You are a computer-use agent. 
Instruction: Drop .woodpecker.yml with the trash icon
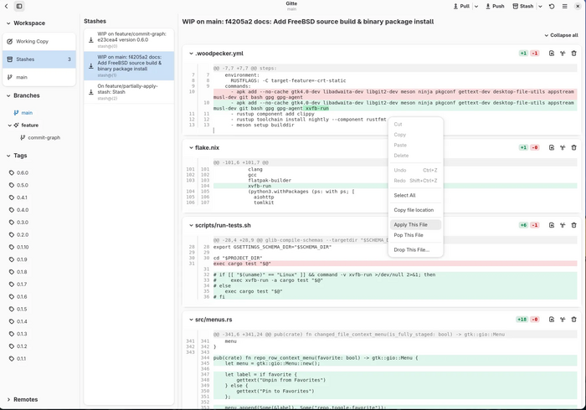tap(574, 54)
